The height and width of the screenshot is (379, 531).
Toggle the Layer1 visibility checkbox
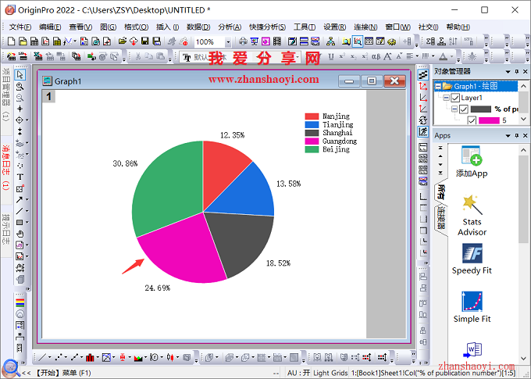[455, 98]
